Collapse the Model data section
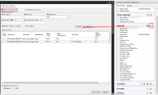This screenshot has height=95, width=158. 154,26
